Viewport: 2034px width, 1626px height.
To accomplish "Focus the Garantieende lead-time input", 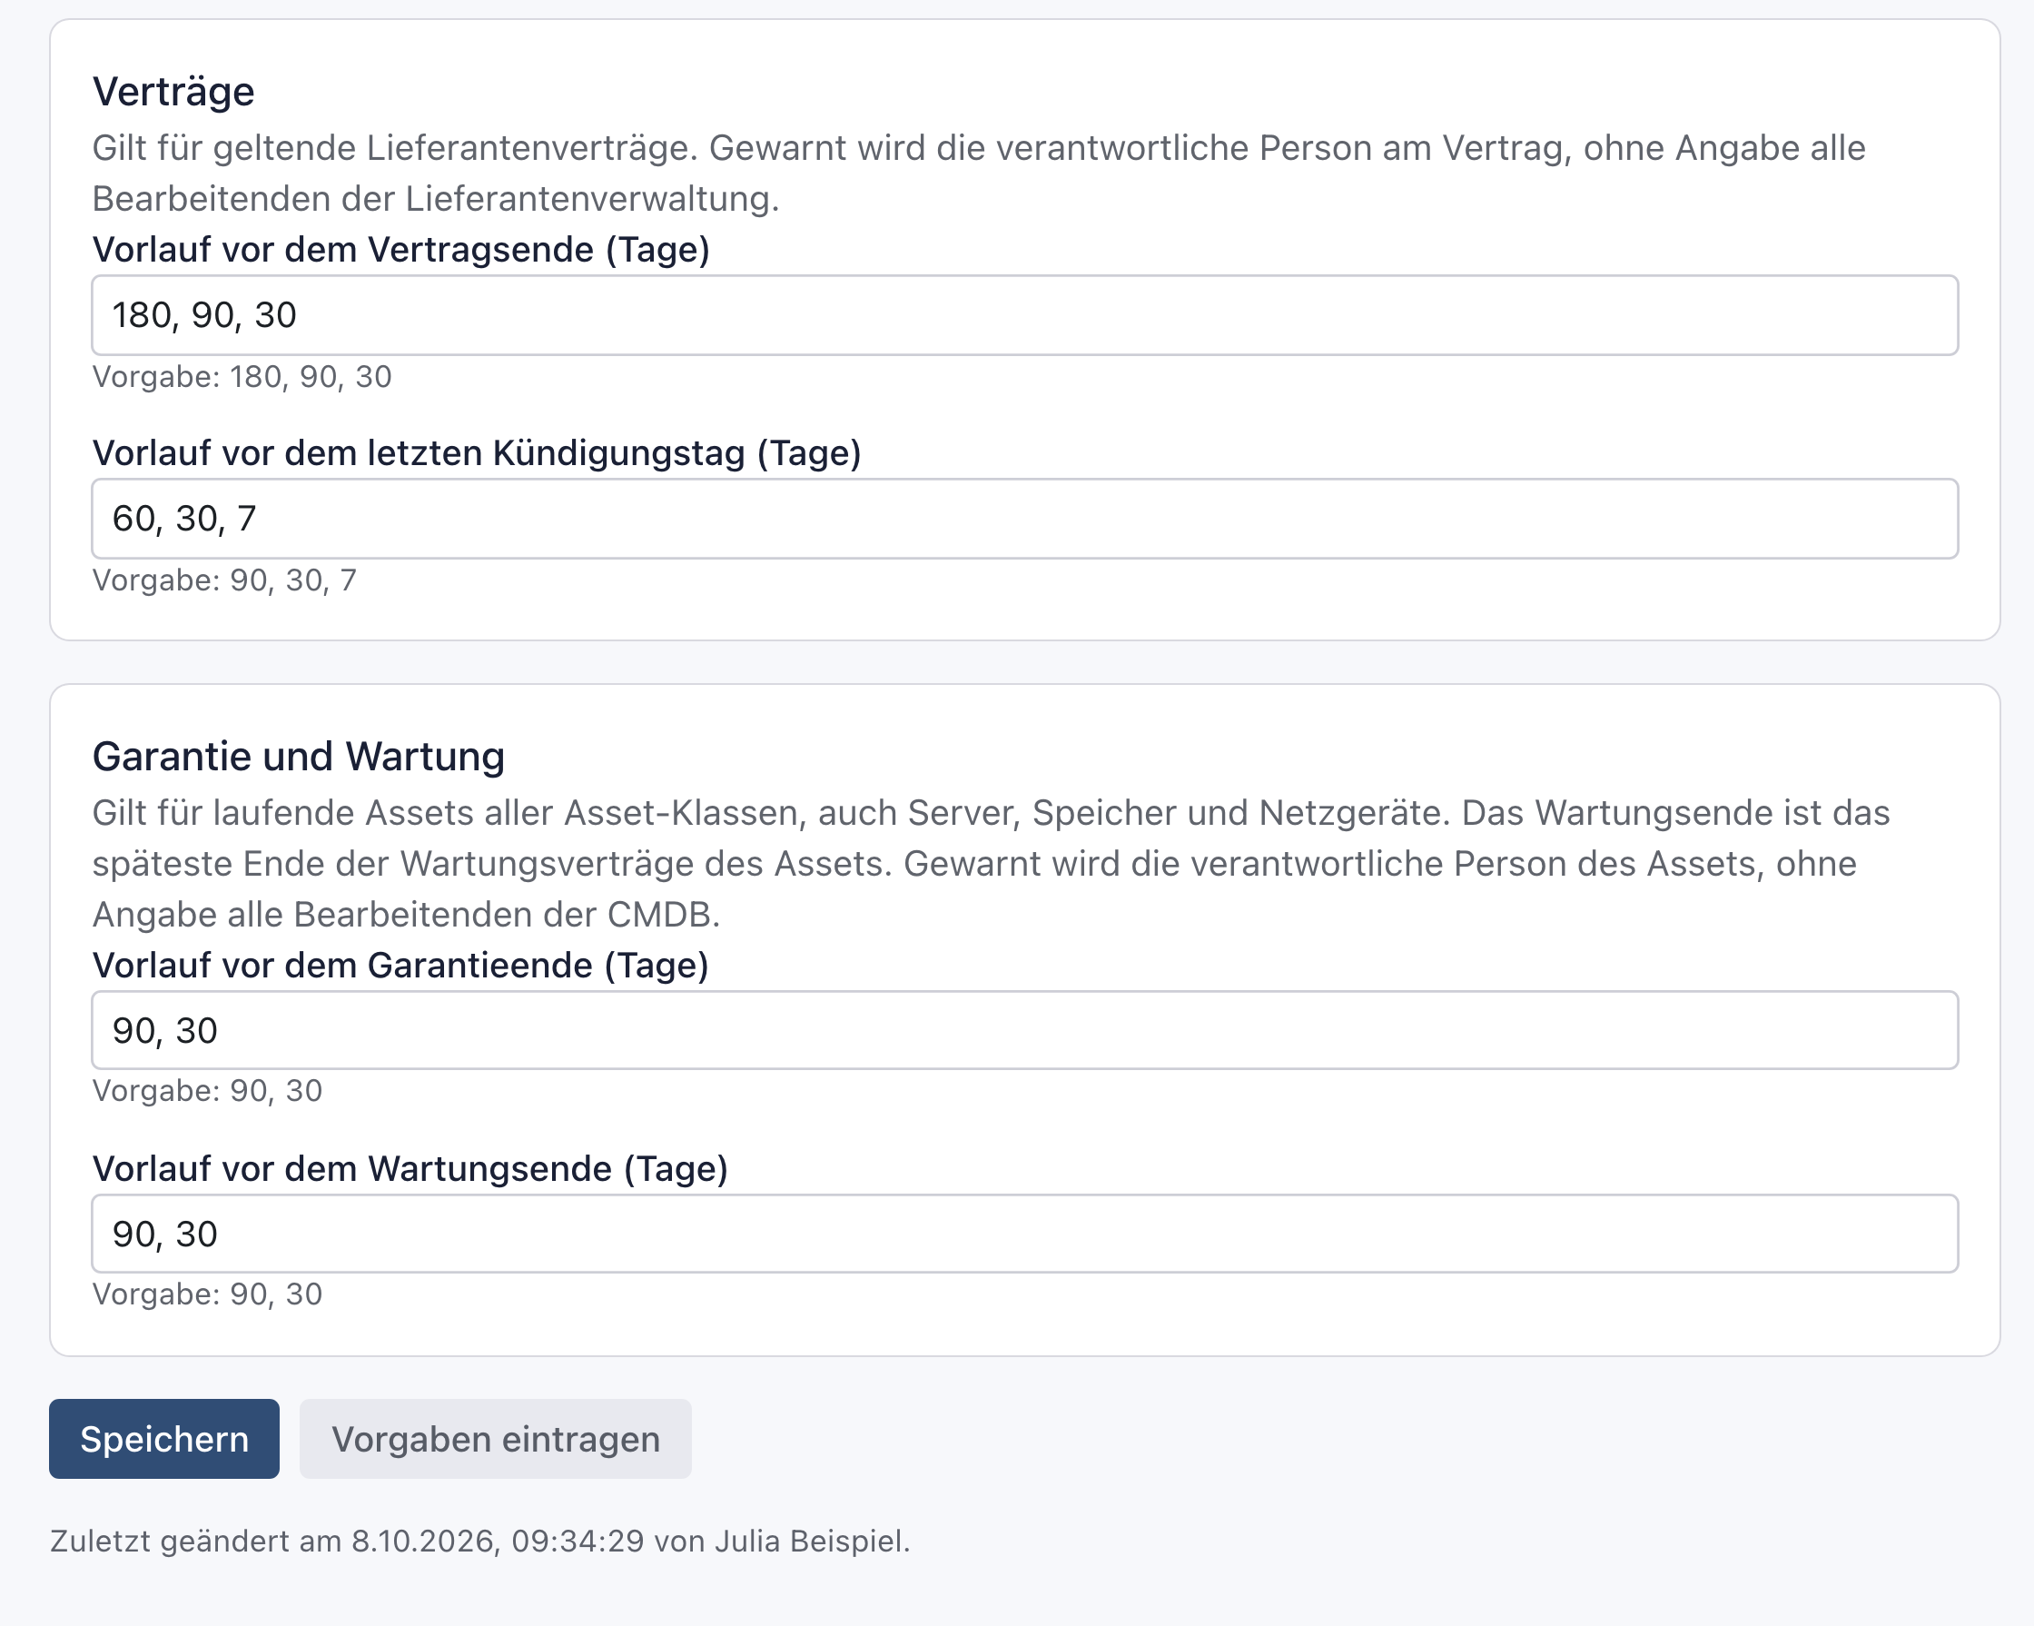I will (1024, 1029).
